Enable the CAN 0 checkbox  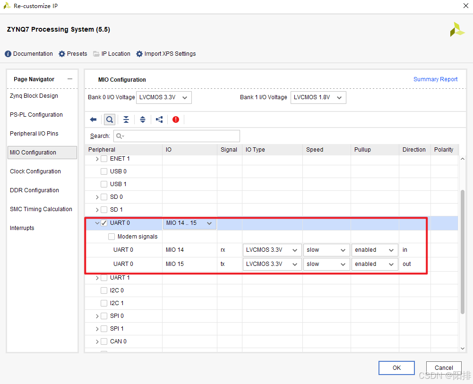click(x=104, y=341)
